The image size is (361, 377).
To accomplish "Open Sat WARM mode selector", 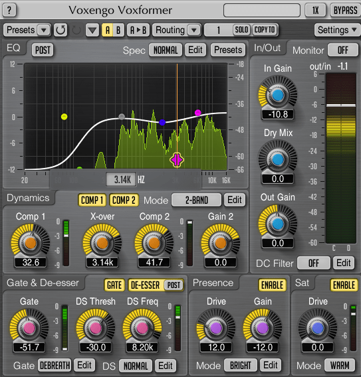I will [340, 366].
